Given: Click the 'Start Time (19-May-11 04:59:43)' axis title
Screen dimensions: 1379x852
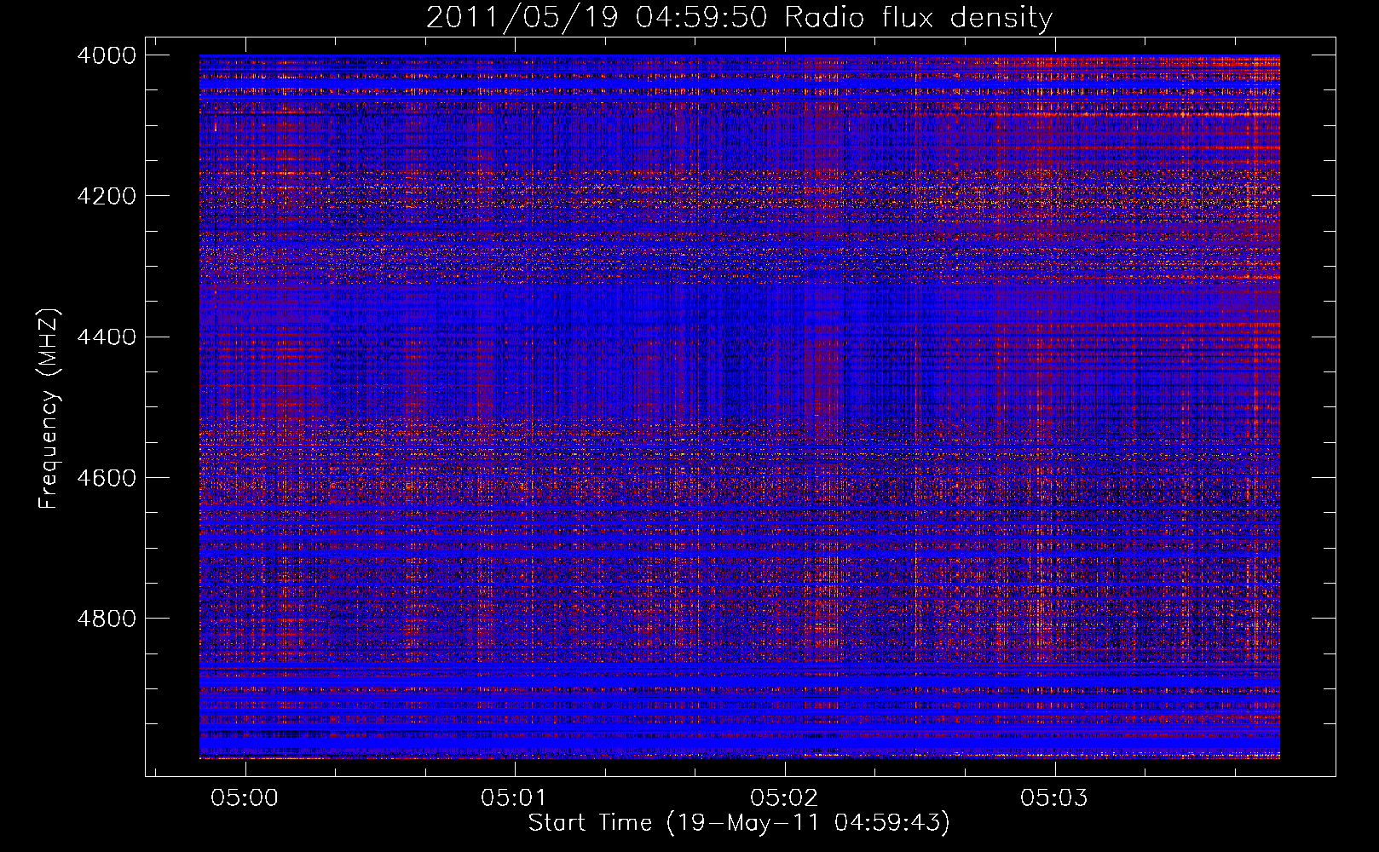Looking at the screenshot, I should pos(739,823).
